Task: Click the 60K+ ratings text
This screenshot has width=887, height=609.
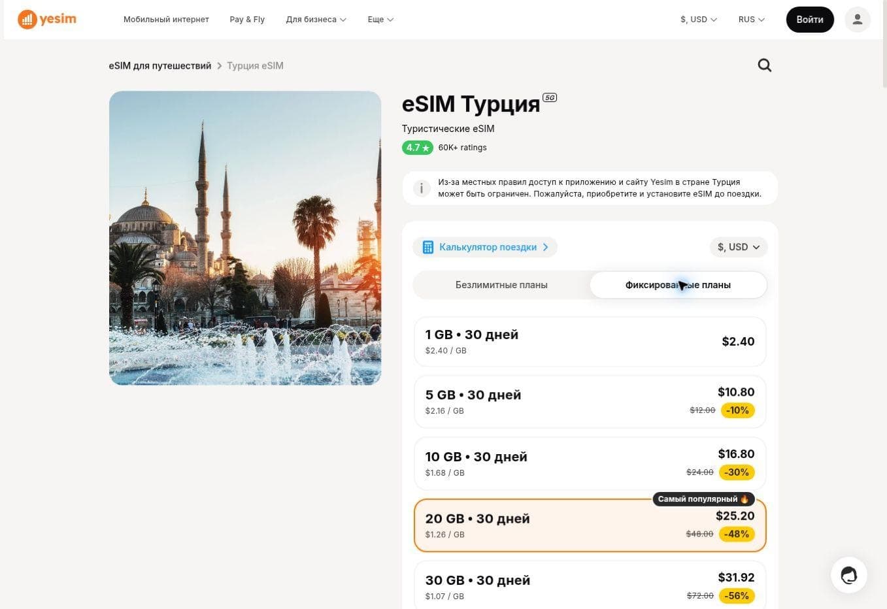Action: tap(462, 148)
